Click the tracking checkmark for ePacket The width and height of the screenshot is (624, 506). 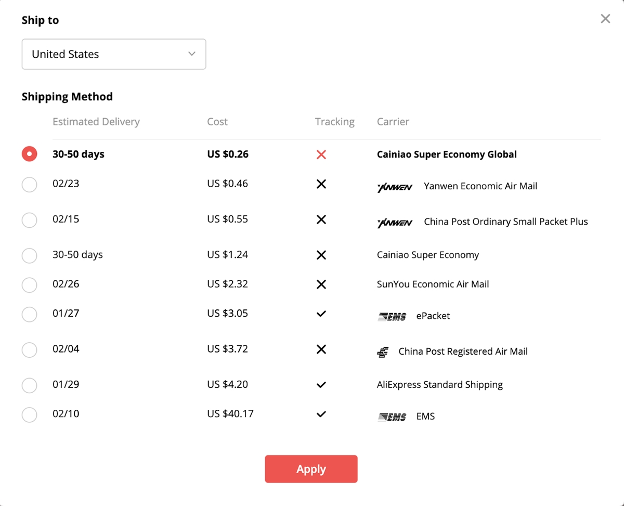pyautogui.click(x=321, y=314)
